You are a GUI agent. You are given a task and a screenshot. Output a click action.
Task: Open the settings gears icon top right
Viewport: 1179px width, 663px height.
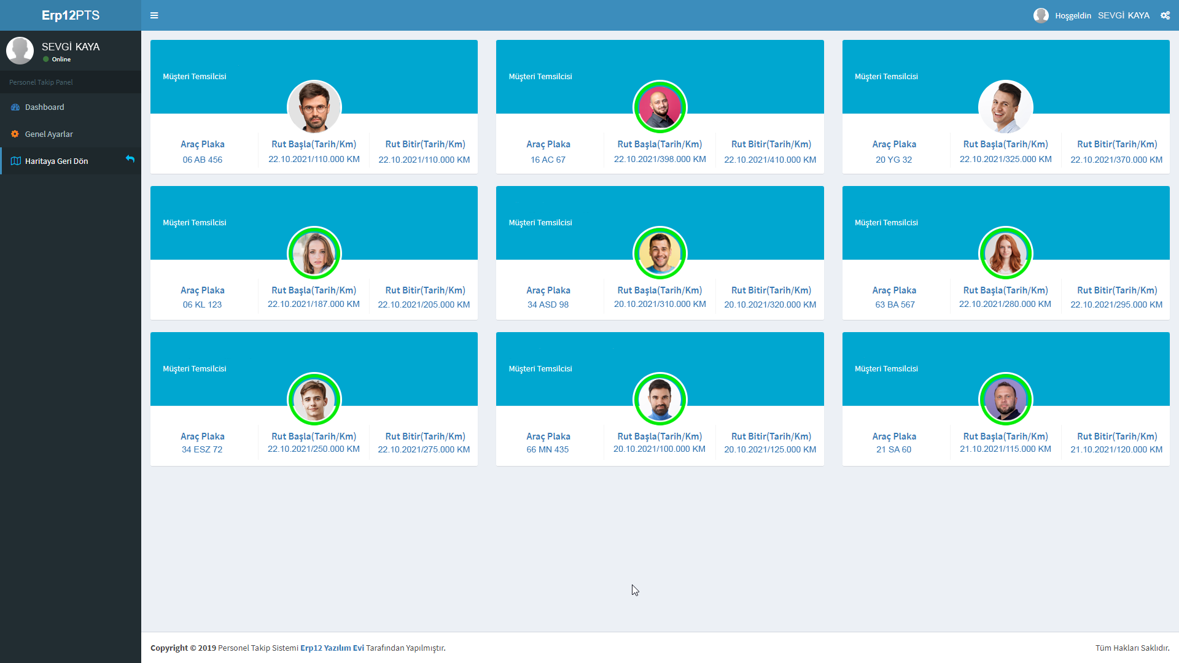click(x=1165, y=15)
